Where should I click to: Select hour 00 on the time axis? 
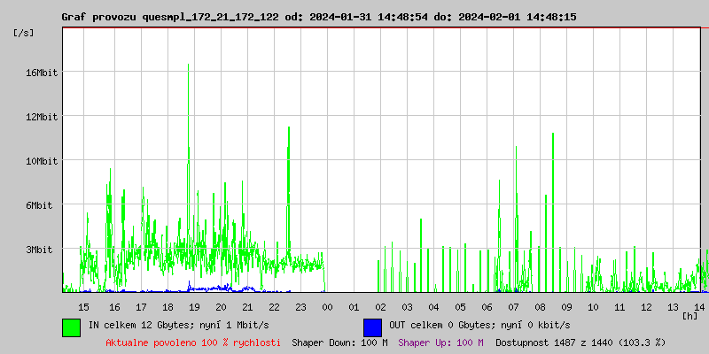coord(327,306)
